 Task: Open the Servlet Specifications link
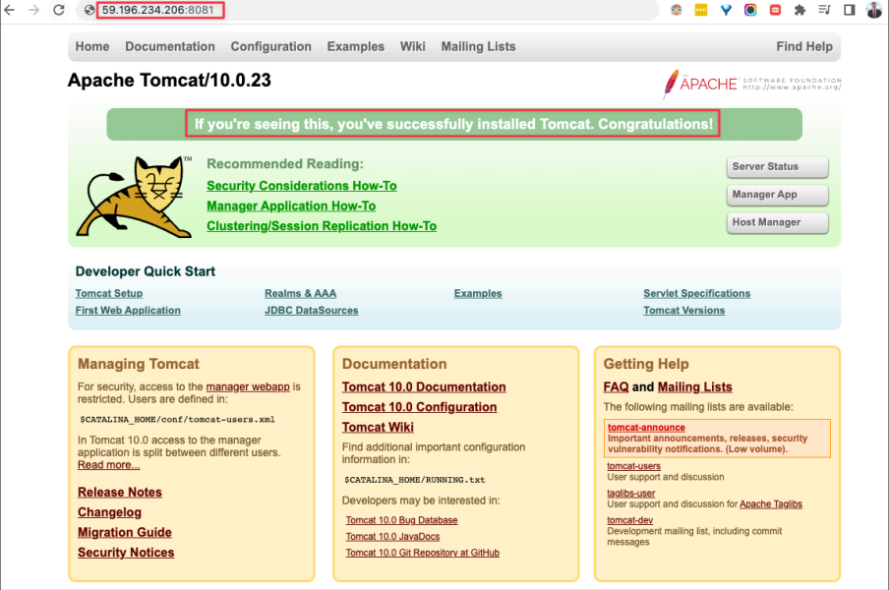(x=697, y=294)
